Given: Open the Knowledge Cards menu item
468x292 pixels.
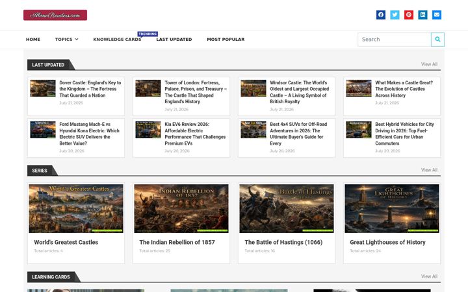Looking at the screenshot, I should pyautogui.click(x=117, y=40).
